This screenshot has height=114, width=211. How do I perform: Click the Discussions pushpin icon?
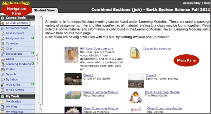(2, 54)
